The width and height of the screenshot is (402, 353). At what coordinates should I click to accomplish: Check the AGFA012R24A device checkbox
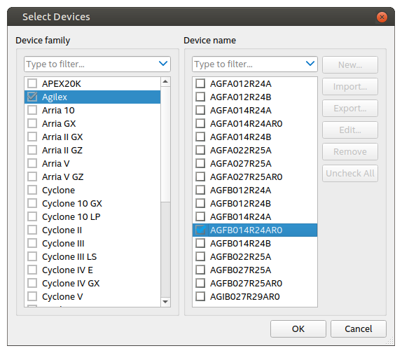tap(200, 83)
